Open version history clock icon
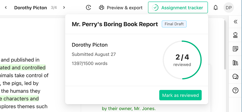 [x=88, y=7]
